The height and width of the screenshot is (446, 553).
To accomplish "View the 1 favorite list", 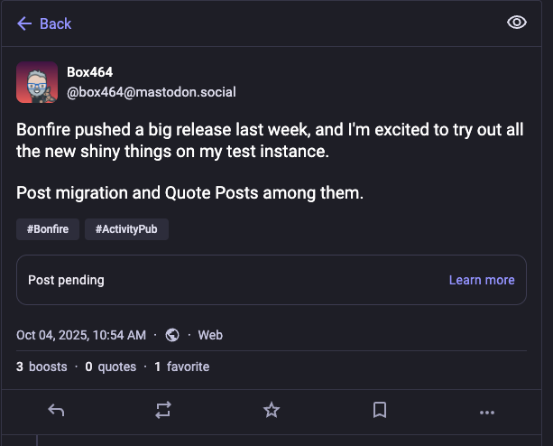I will coord(182,367).
